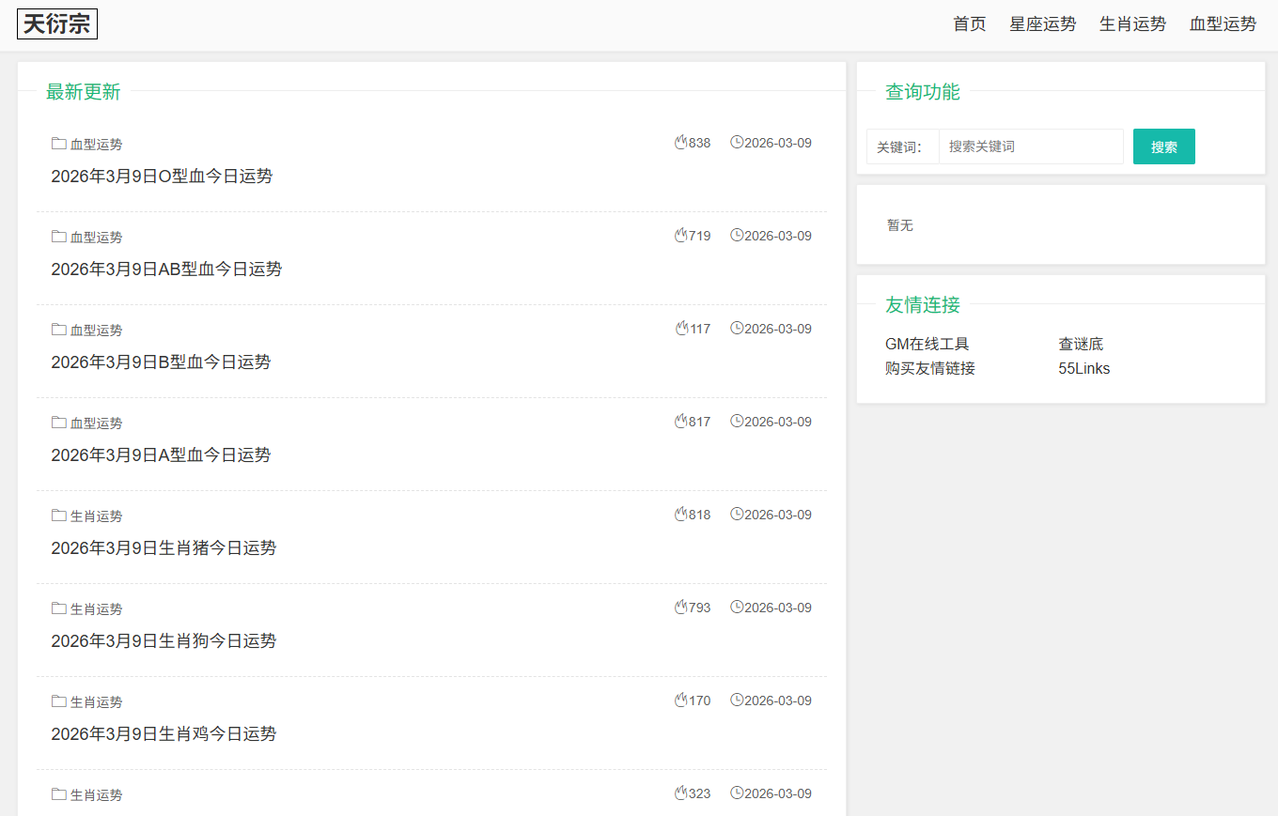Image resolution: width=1278 pixels, height=816 pixels.
Task: Click the clock icon on the AB型血 post row
Action: pyautogui.click(x=737, y=236)
